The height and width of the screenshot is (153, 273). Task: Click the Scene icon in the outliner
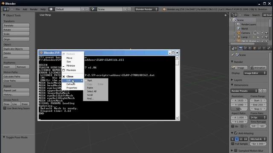235,20
